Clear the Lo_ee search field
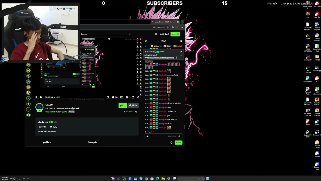This screenshot has width=321, height=181. coord(129,34)
